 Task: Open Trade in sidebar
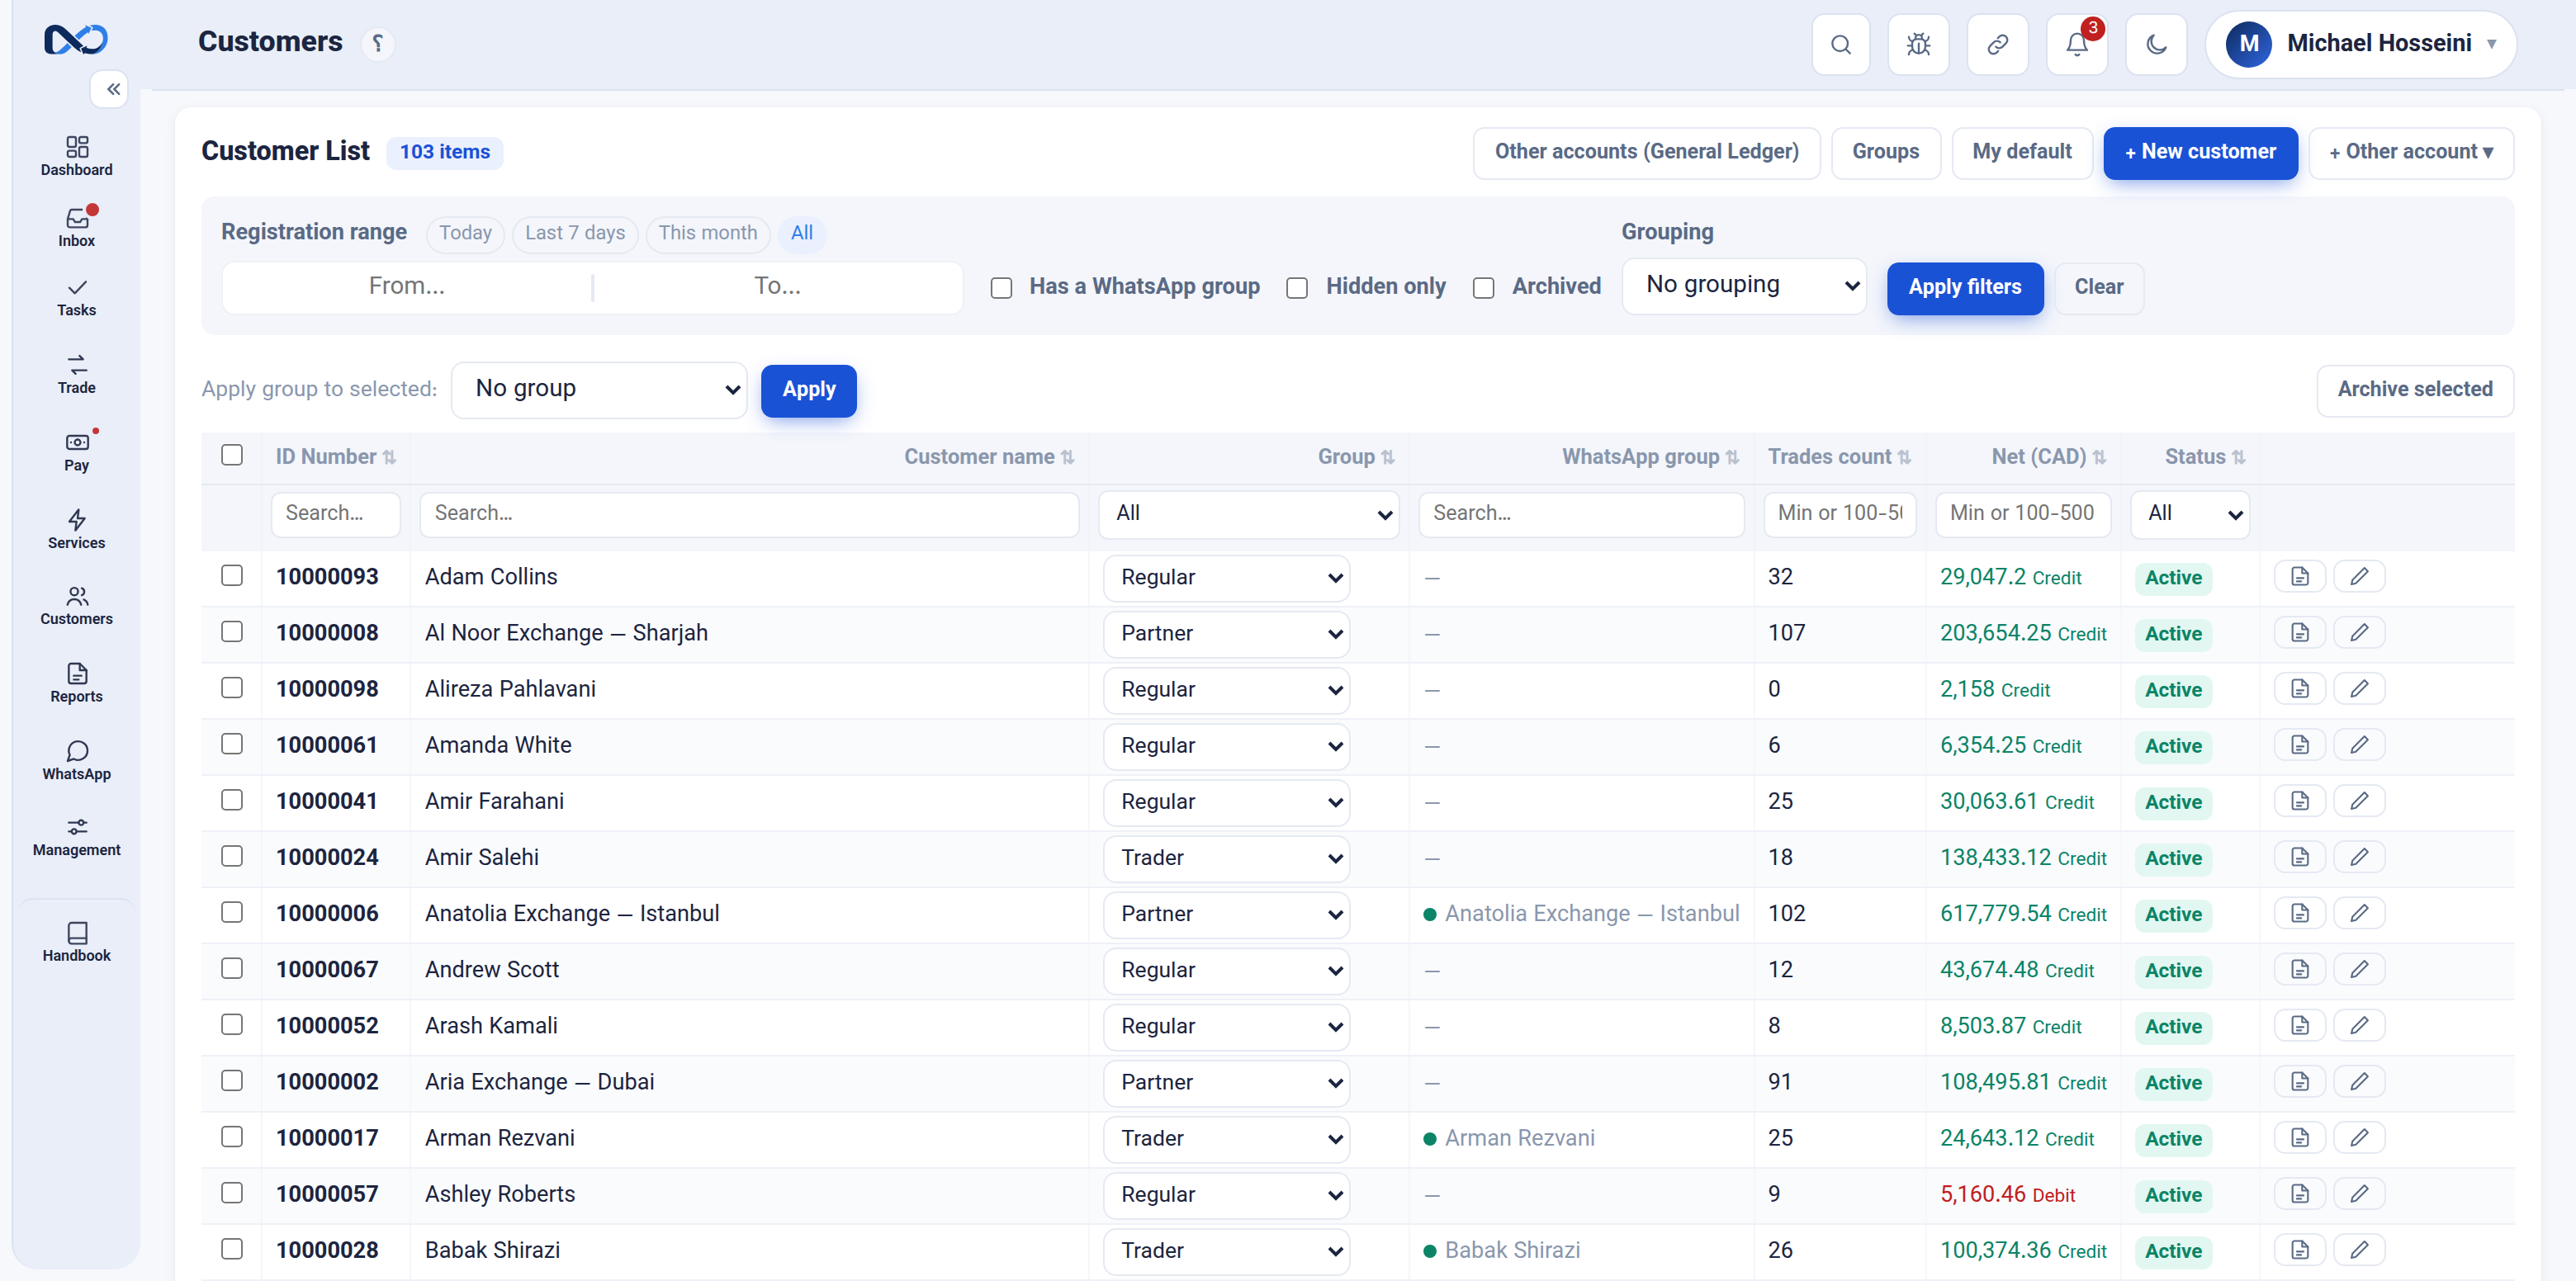click(76, 375)
